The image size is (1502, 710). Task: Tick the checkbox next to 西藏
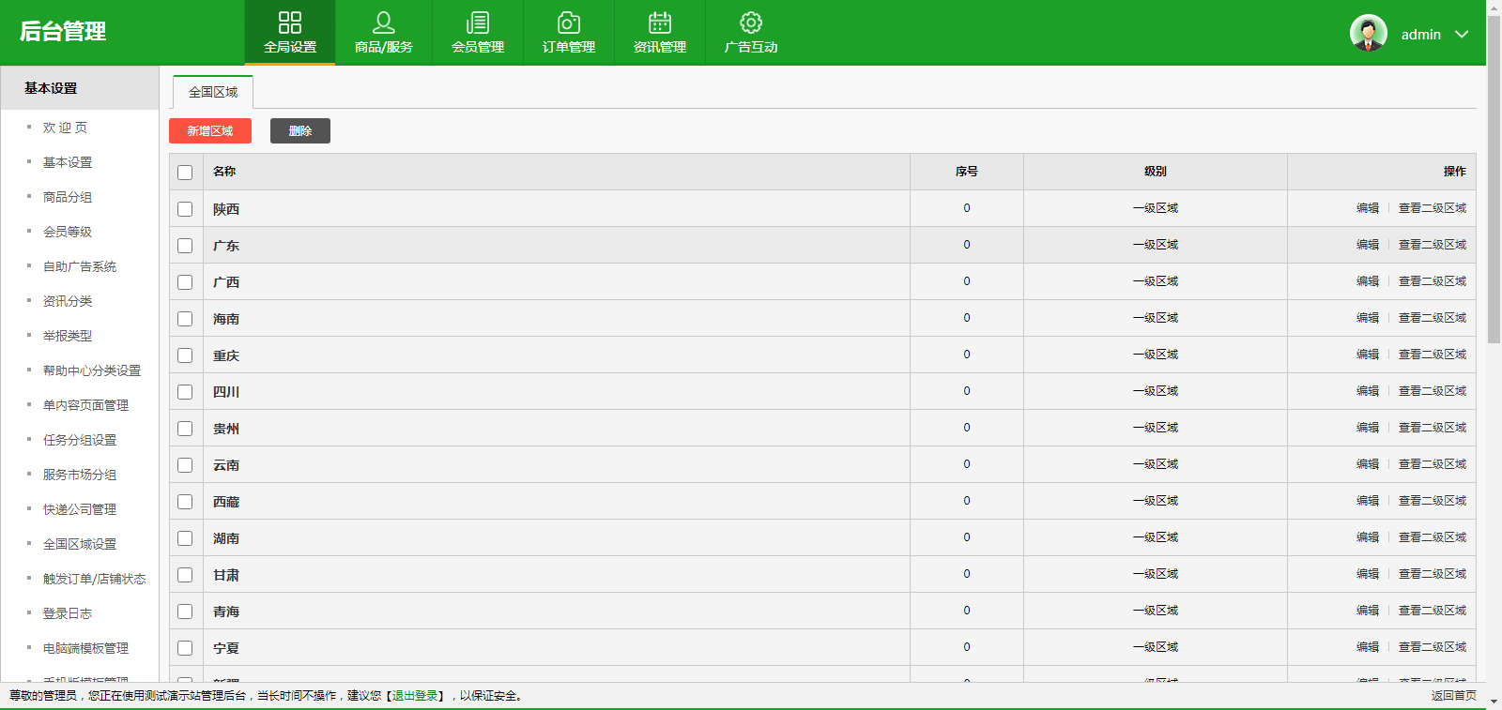(x=185, y=502)
